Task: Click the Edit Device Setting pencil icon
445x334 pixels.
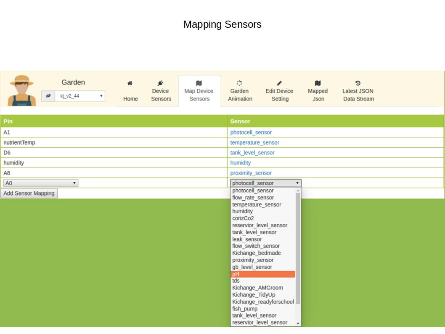Action: [280, 83]
